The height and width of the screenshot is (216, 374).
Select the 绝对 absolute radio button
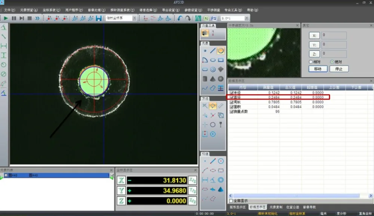332,61
